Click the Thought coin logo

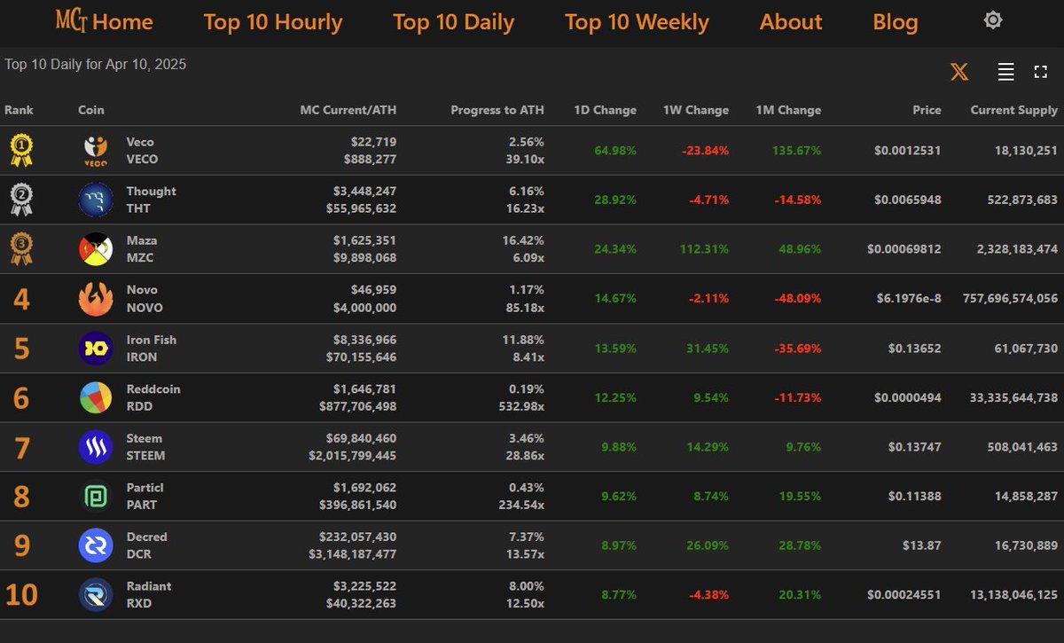[x=95, y=200]
